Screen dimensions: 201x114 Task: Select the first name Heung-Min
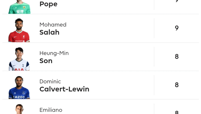54,53
